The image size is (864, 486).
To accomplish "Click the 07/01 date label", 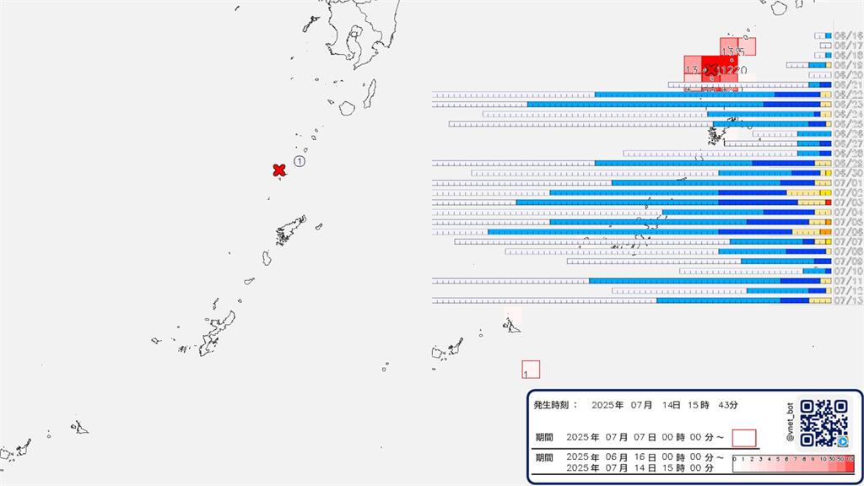I will tap(848, 183).
